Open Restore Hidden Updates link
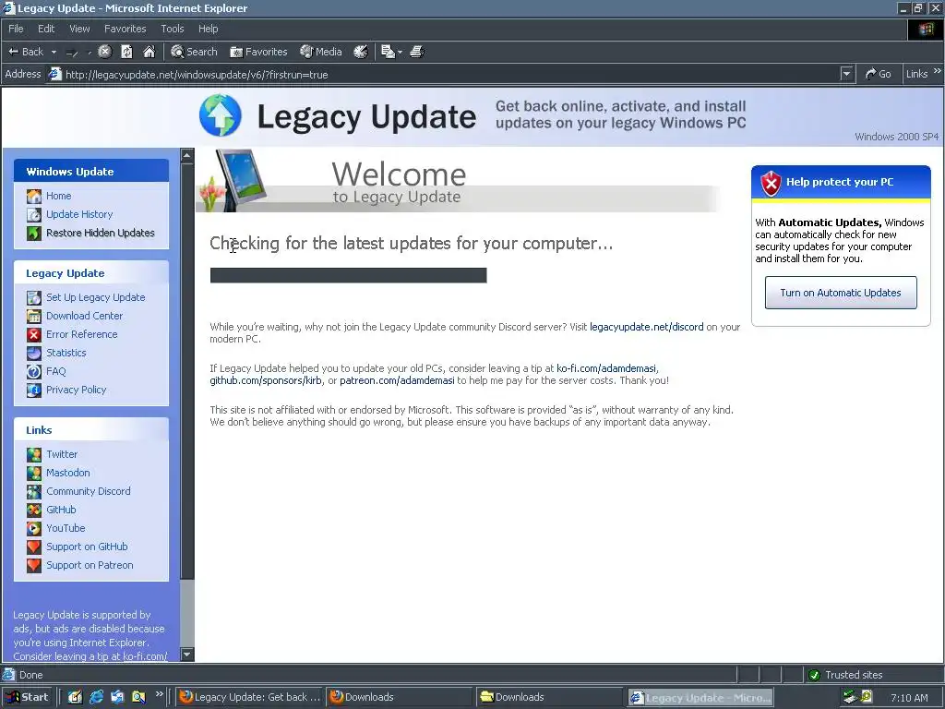The height and width of the screenshot is (709, 945). (100, 233)
